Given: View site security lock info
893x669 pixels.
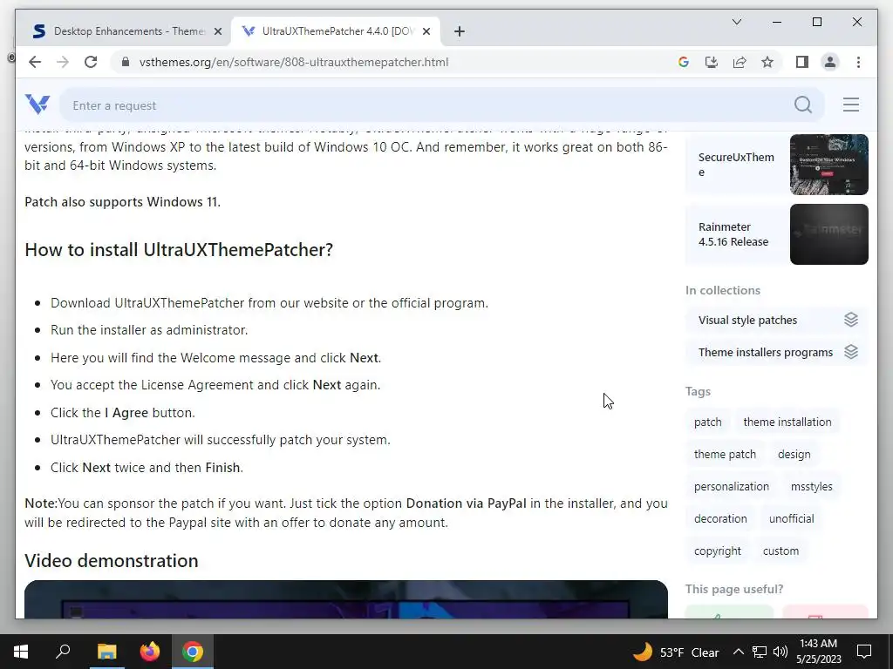Looking at the screenshot, I should click(126, 62).
